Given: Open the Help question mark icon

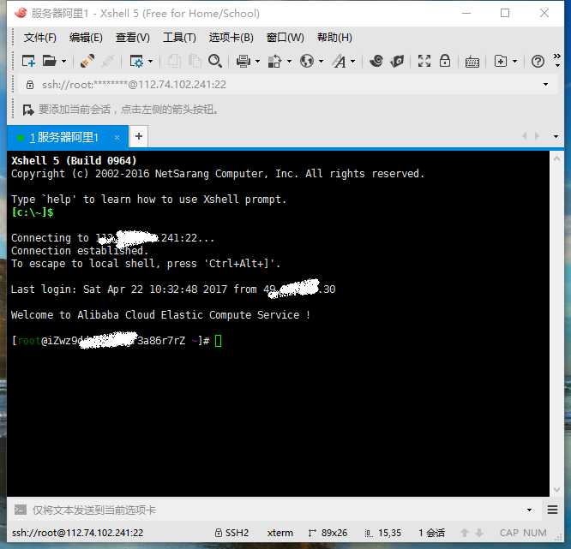Looking at the screenshot, I should click(x=538, y=61).
